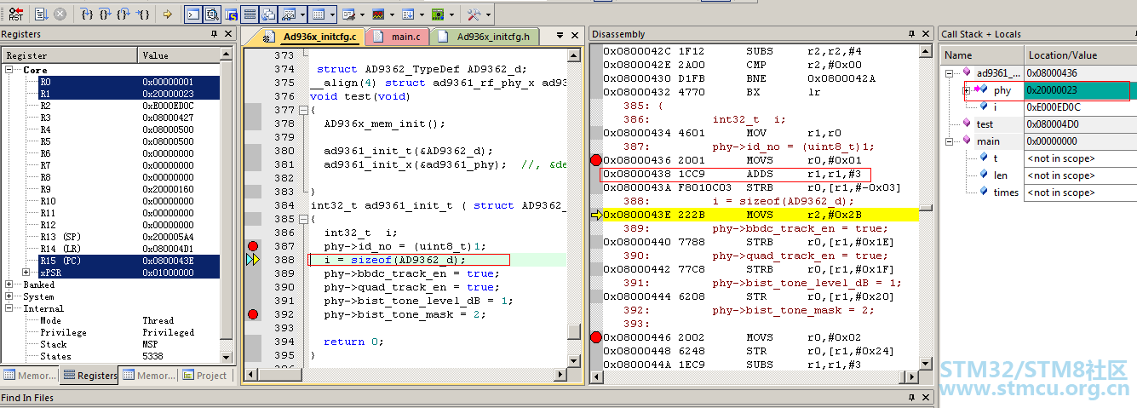Collapse the main entry in Call Stack
The height and width of the screenshot is (408, 1137).
[x=950, y=141]
